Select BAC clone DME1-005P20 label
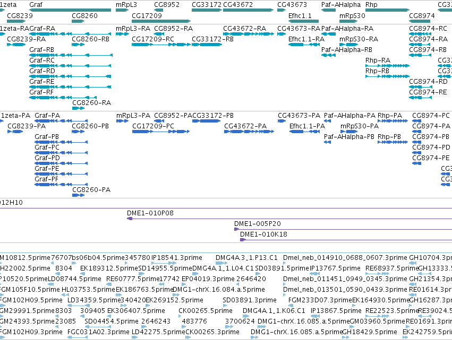The width and height of the screenshot is (452, 340). tap(258, 224)
